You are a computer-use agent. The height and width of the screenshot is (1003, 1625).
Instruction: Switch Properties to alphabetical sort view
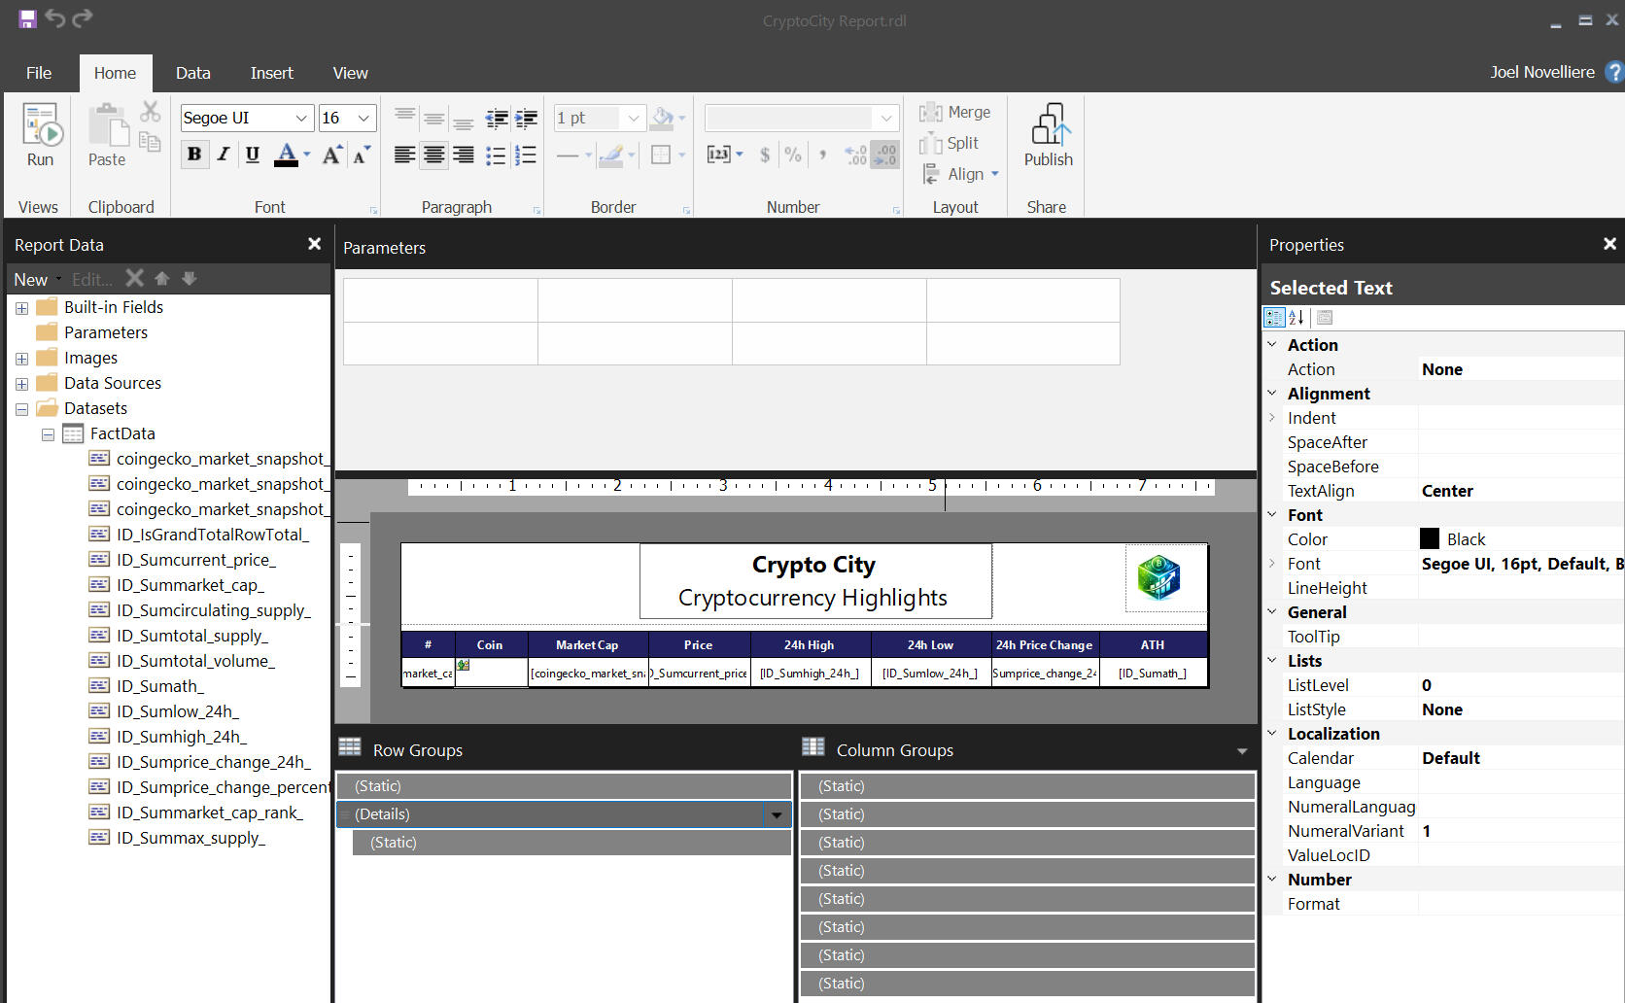coord(1297,318)
